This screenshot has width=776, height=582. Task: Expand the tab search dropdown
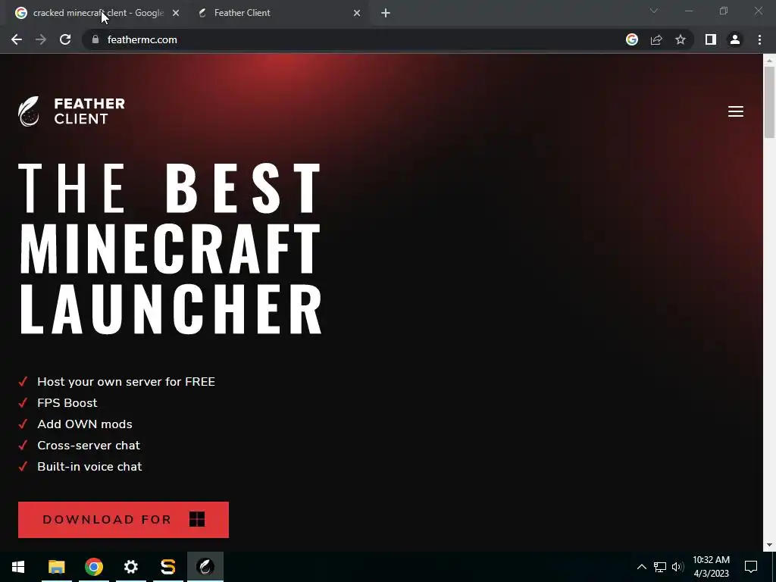654,11
